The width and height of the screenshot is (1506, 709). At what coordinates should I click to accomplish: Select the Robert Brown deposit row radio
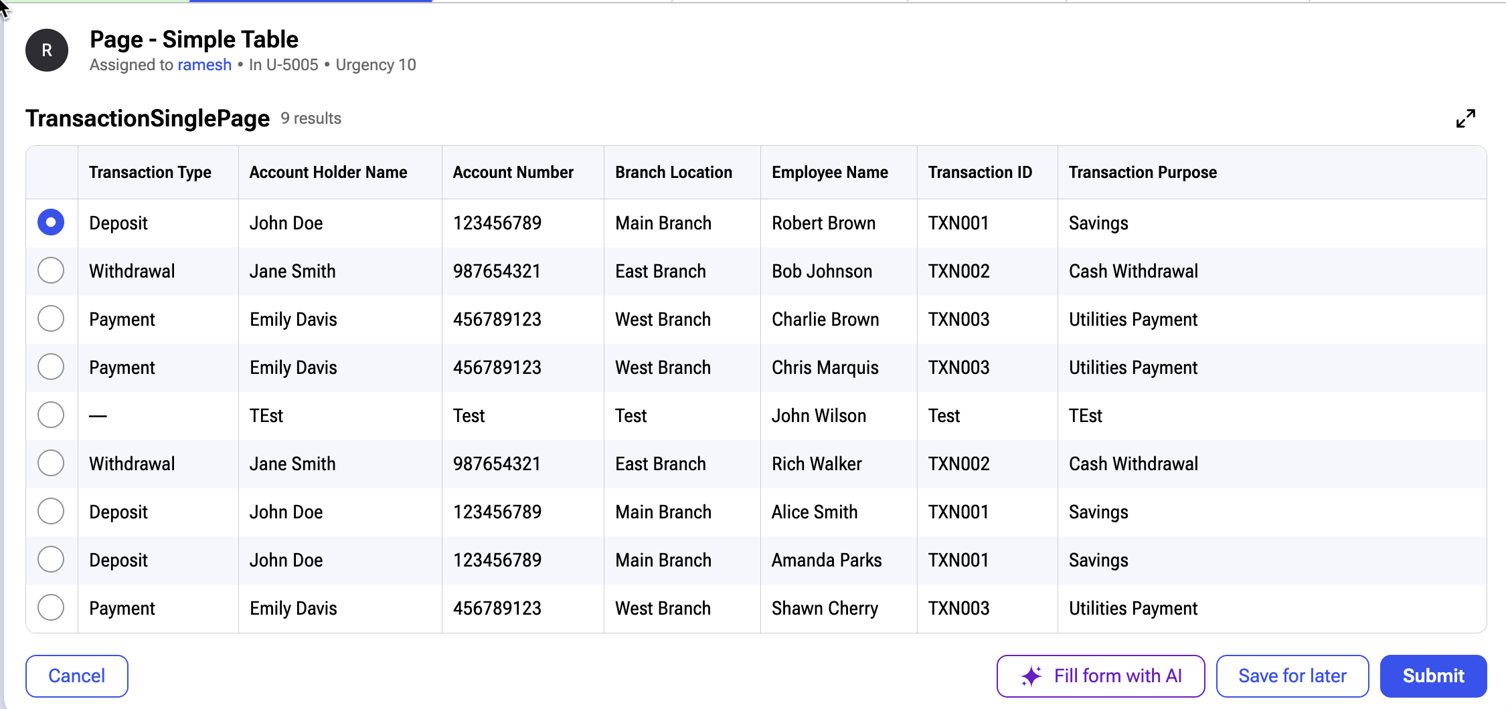[x=51, y=222]
